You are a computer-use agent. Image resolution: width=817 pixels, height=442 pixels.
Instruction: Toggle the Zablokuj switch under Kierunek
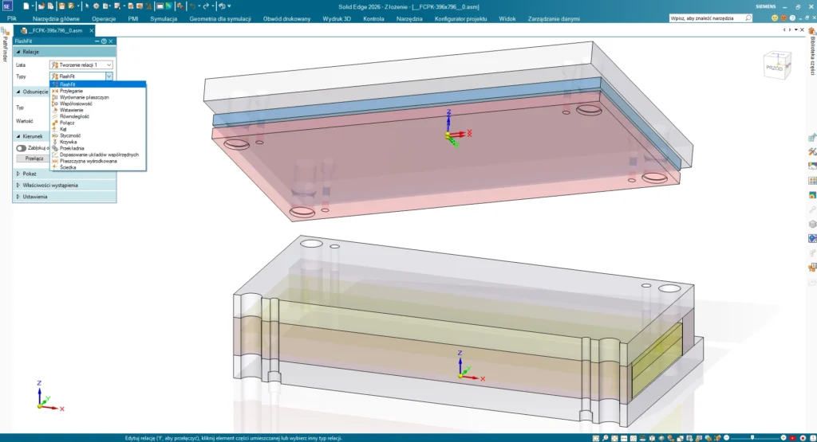21,147
